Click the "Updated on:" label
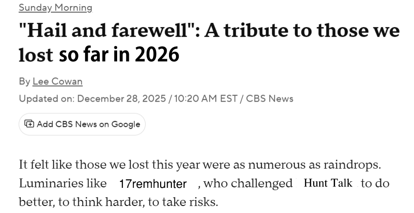 (x=47, y=98)
